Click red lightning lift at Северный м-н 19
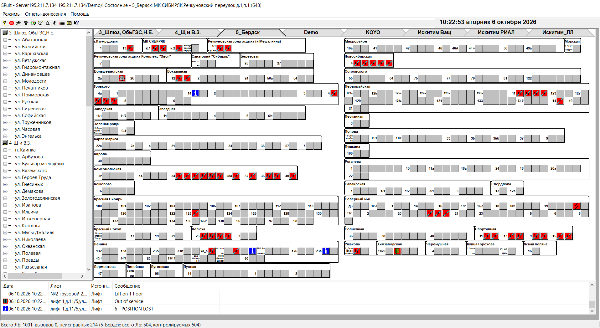Viewport: 600px width, 328px height. 577,206
